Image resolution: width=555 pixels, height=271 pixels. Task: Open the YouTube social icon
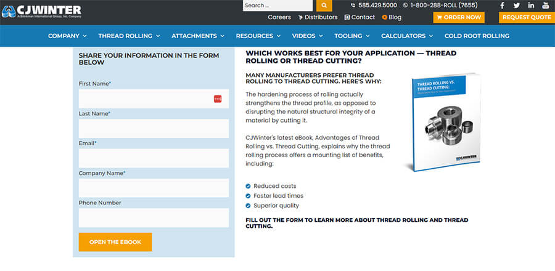click(x=546, y=6)
